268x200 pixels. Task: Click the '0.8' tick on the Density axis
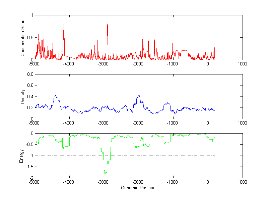click(x=30, y=74)
